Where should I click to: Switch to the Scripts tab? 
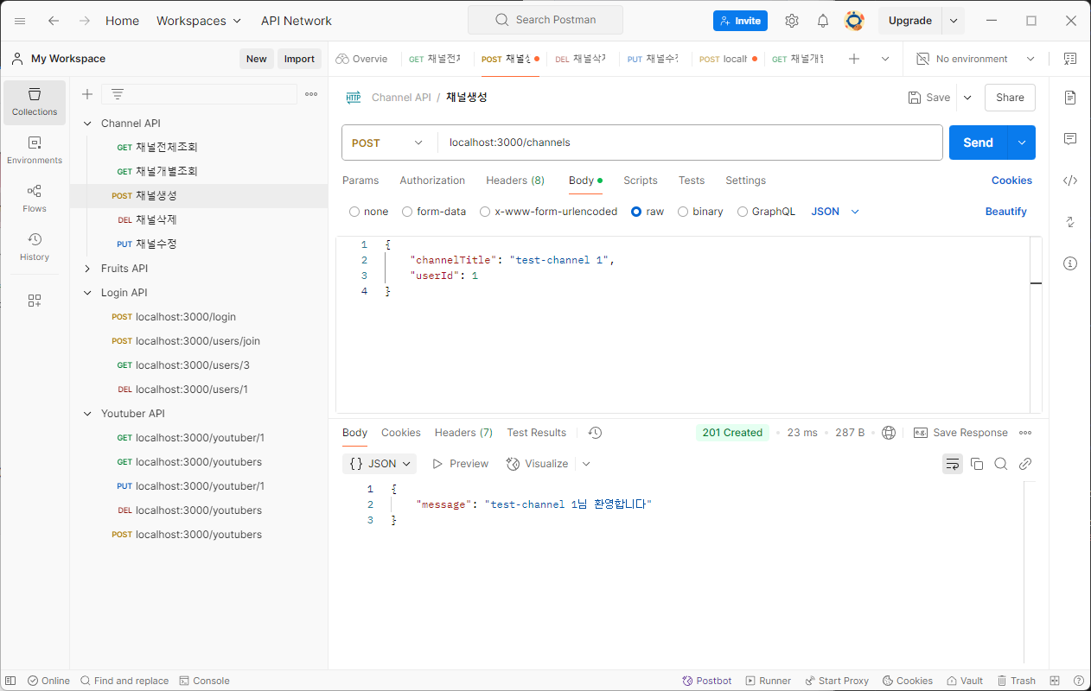(641, 181)
